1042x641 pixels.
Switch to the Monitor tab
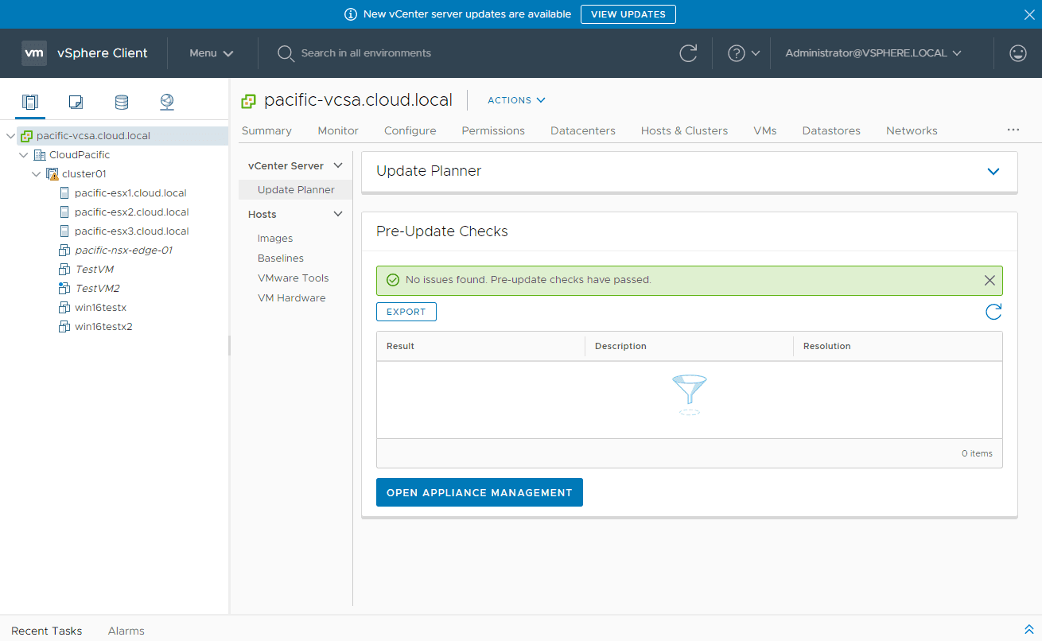point(338,130)
